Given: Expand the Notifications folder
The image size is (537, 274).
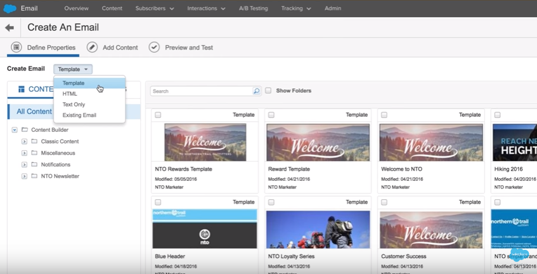Looking at the screenshot, I should 24,165.
